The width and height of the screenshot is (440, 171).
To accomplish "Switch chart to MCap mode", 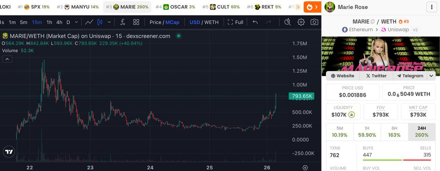I will coord(172,22).
